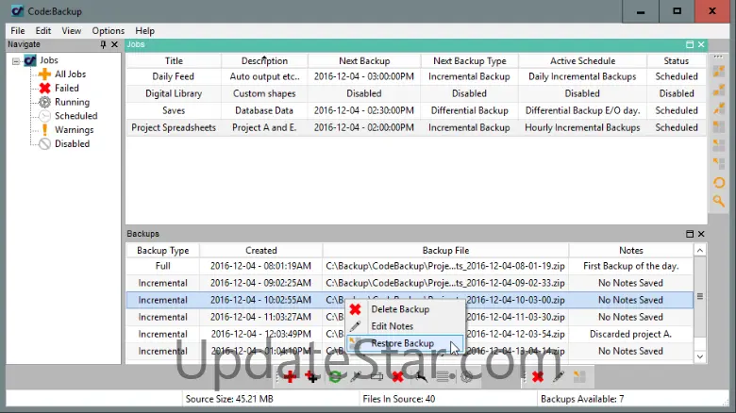Open the File menu
The width and height of the screenshot is (736, 413).
click(18, 30)
